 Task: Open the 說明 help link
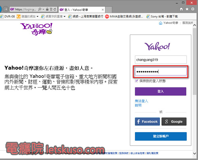(138, 105)
